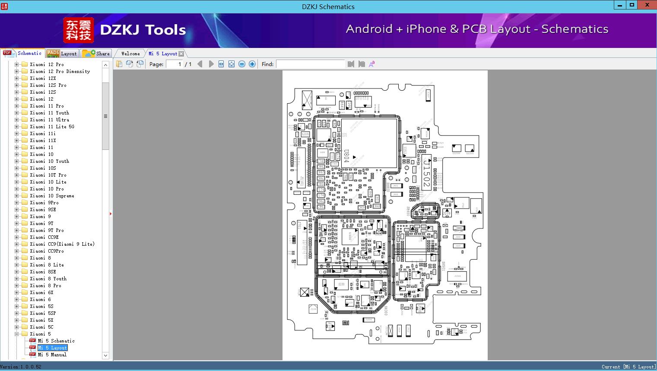
Task: Click the DZKJ red logo in banner
Action: [x=78, y=30]
